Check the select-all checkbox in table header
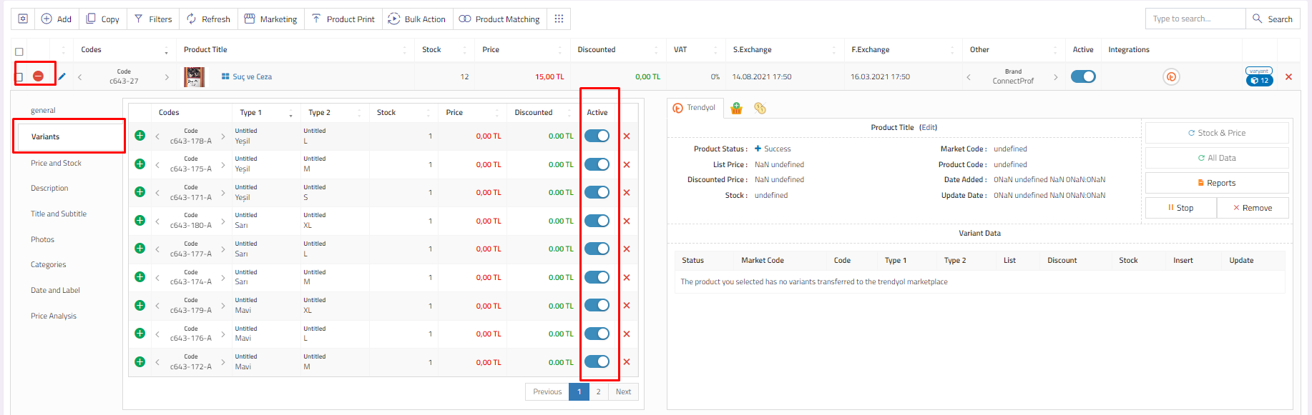 coord(19,51)
